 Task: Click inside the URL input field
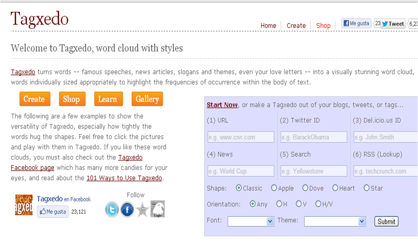(240, 137)
